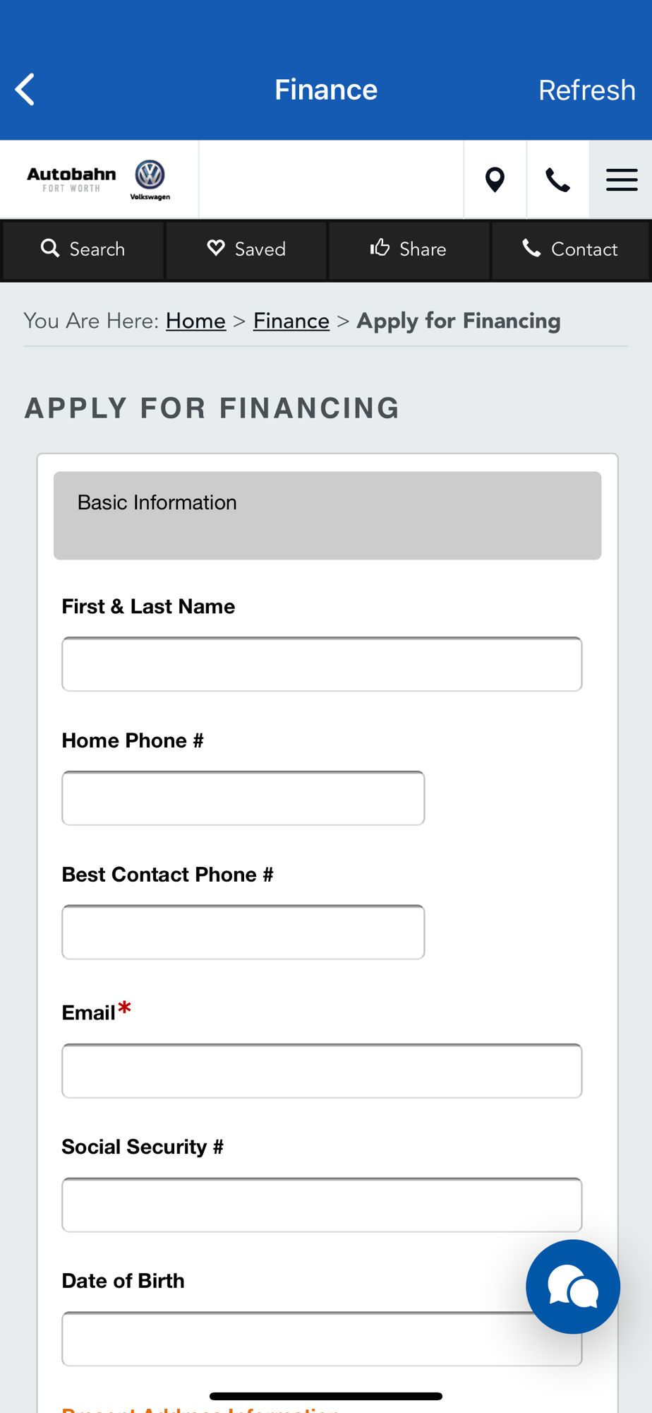Go to Finance breadcrumb link

[x=291, y=321]
